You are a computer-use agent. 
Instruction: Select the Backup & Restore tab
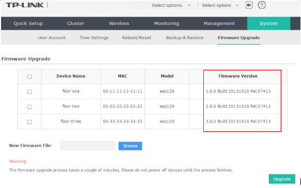(x=185, y=37)
